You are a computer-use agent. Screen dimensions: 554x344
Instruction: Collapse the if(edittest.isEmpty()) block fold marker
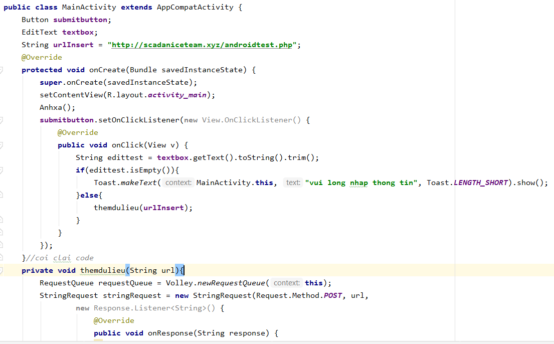pos(1,170)
